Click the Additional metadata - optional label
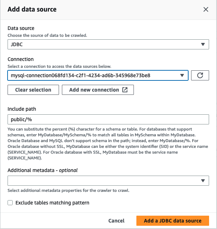Viewport: 217px width, 229px height. click(x=42, y=170)
